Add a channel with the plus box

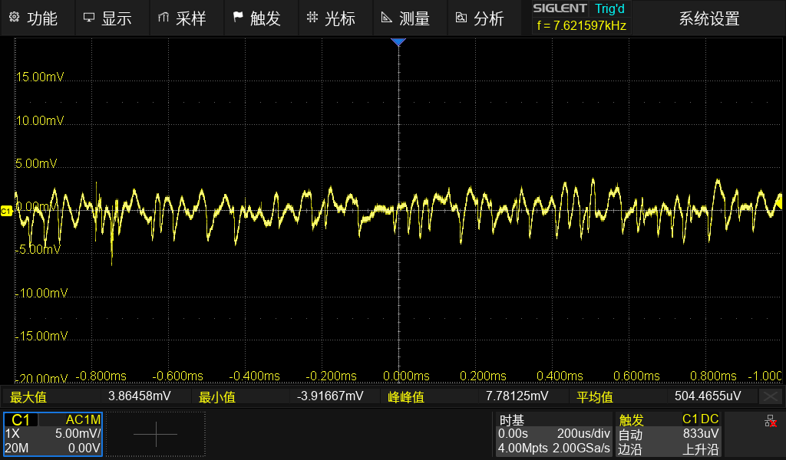[x=155, y=434]
